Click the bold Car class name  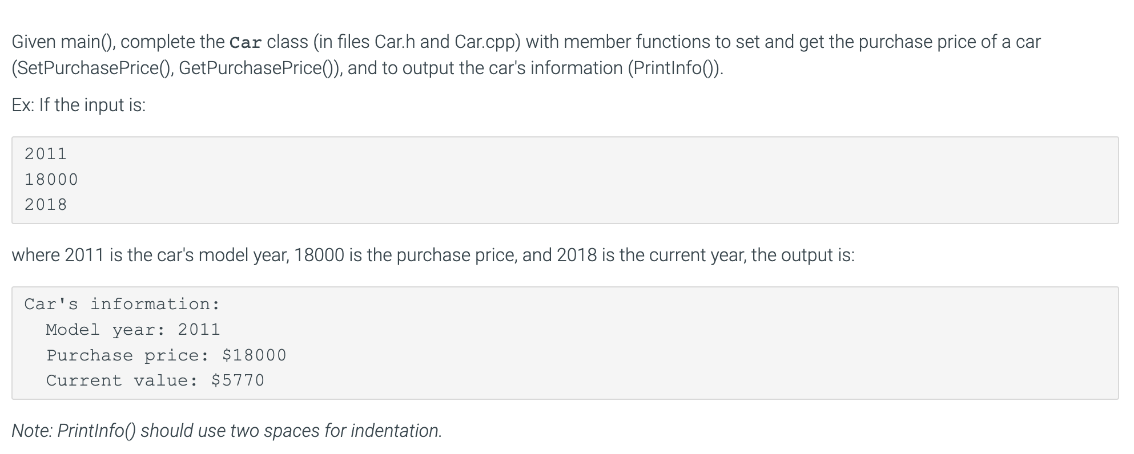pyautogui.click(x=246, y=42)
